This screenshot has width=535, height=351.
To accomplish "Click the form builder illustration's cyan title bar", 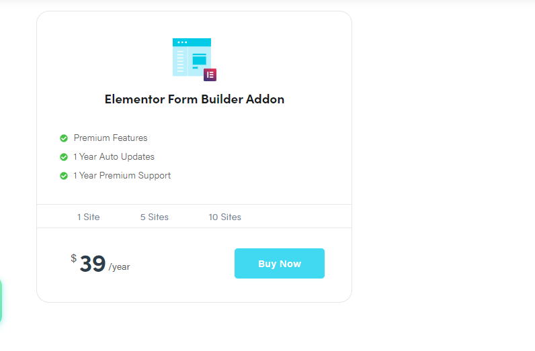I will coord(192,42).
